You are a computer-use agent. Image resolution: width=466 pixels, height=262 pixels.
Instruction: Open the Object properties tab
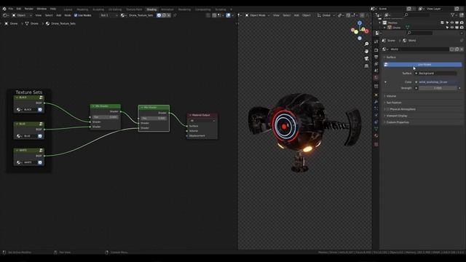(x=376, y=95)
